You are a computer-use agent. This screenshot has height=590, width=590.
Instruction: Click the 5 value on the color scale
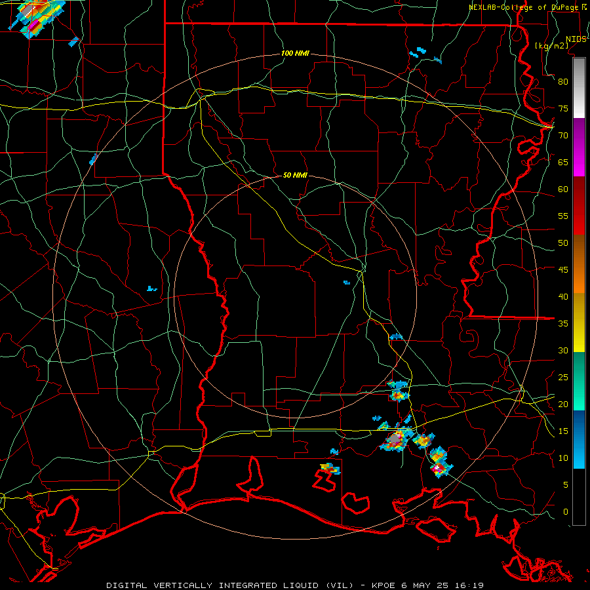pyautogui.click(x=566, y=484)
